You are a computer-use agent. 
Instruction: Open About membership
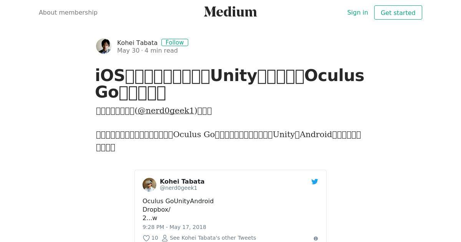68,12
